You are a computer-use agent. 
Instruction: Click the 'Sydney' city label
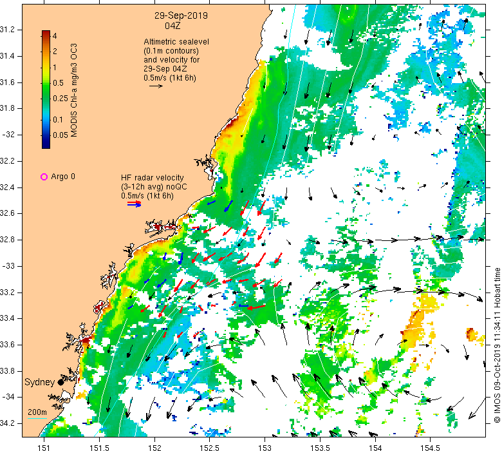(x=40, y=382)
